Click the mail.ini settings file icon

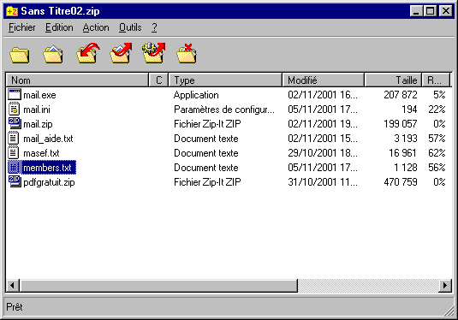[x=14, y=110]
